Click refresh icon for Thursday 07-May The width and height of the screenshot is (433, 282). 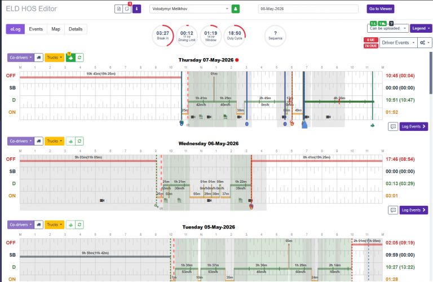[x=79, y=58]
